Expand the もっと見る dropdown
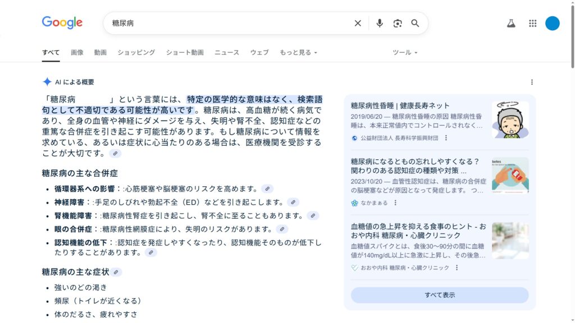 pos(298,53)
